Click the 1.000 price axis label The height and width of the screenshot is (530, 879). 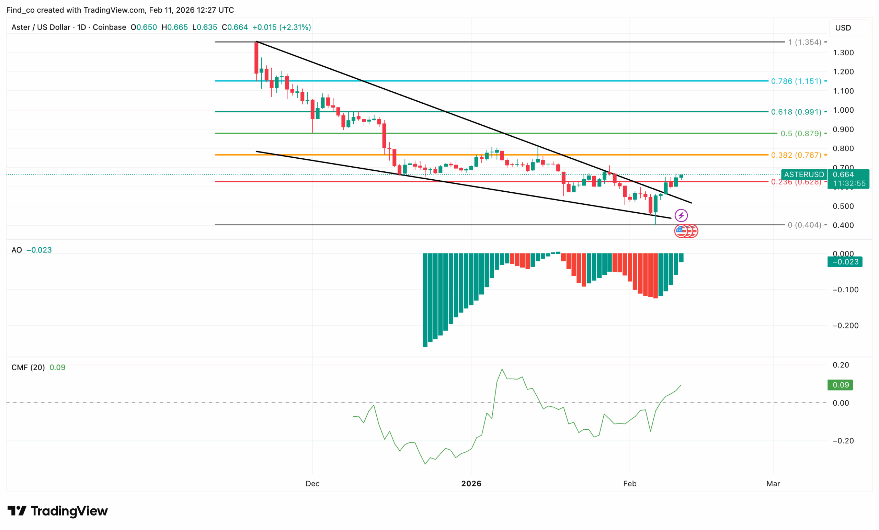point(843,110)
